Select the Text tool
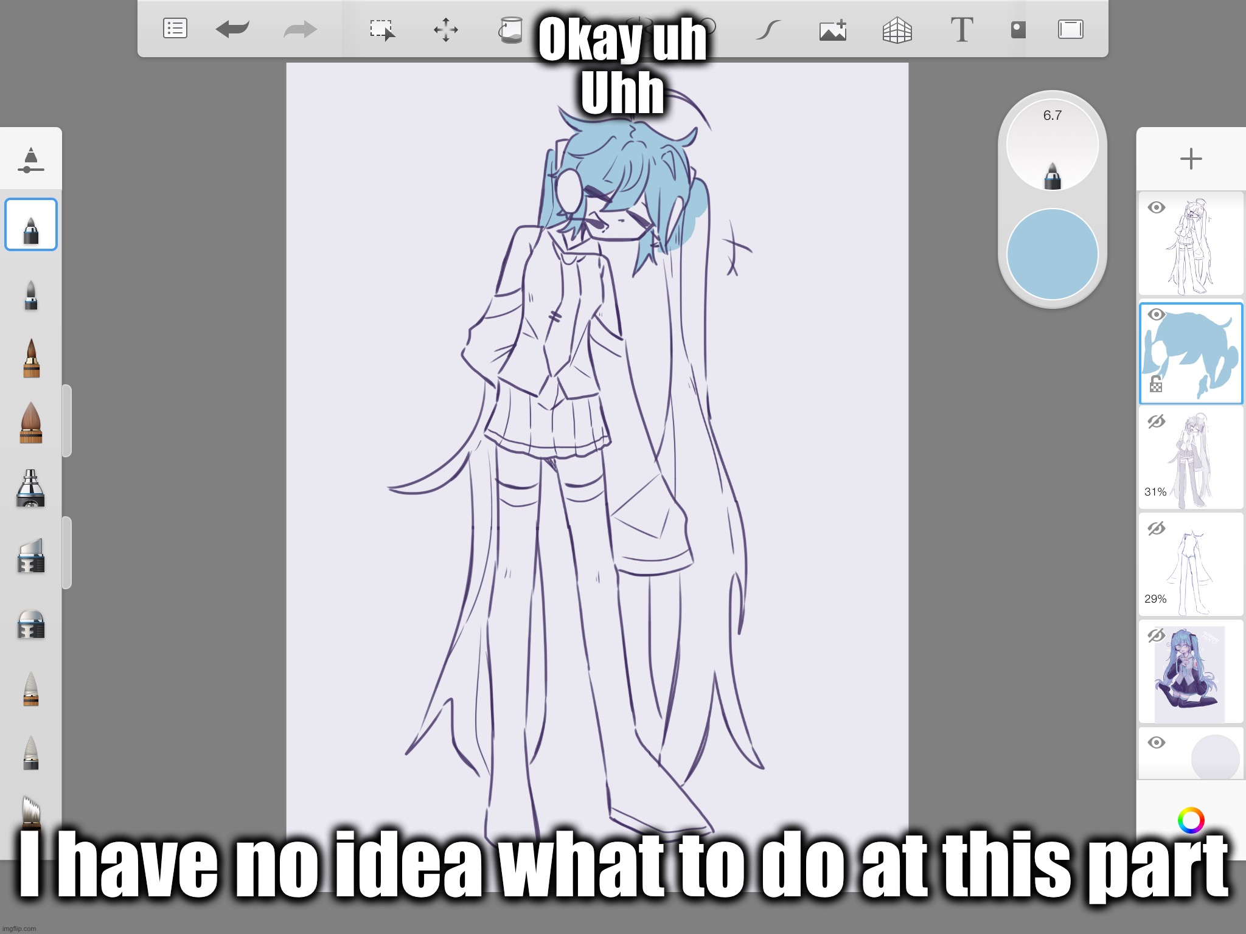 point(961,29)
